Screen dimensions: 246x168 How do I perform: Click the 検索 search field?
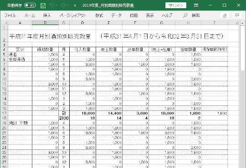pyautogui.click(x=195, y=15)
